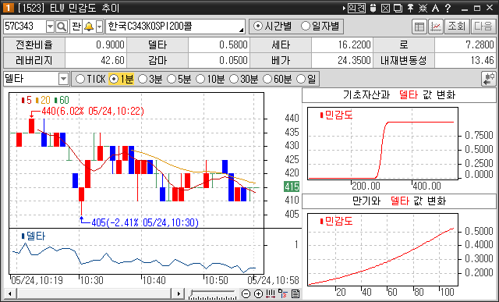
Task: Select the 5분 interval radio button
Action: click(x=179, y=79)
